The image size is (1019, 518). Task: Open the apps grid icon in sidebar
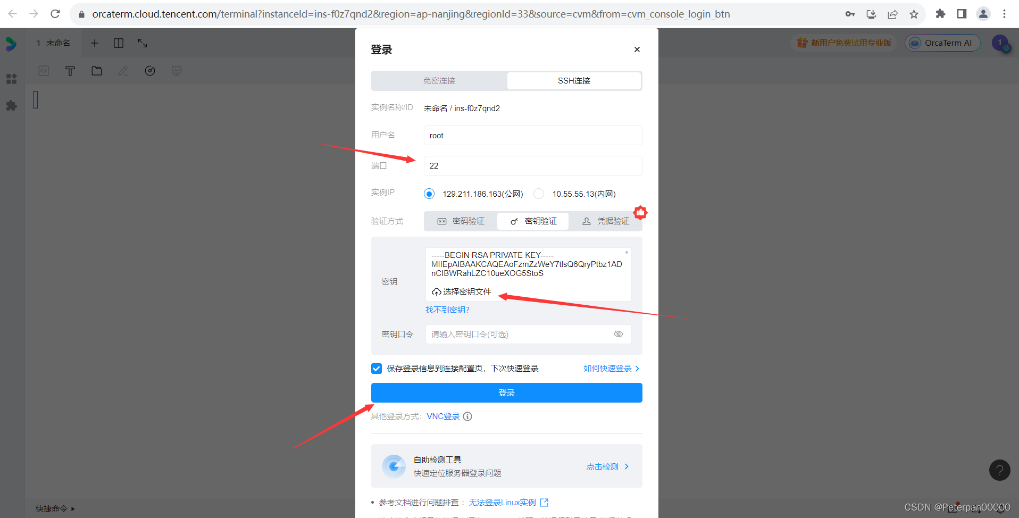[x=11, y=79]
